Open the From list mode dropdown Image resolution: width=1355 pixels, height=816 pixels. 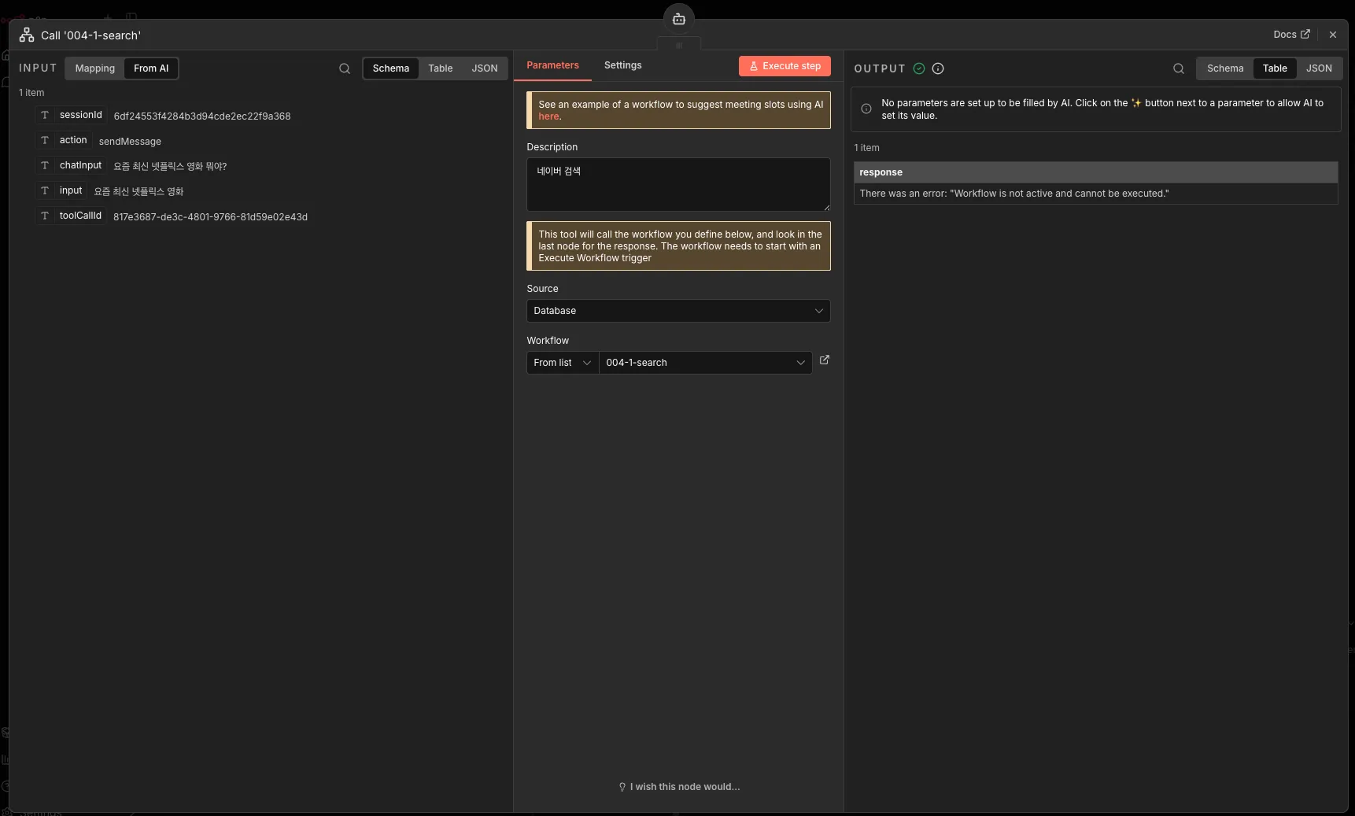[563, 363]
